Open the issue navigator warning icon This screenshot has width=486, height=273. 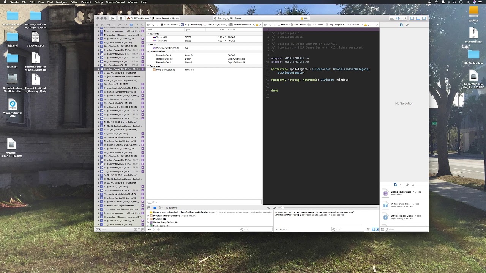[120, 25]
